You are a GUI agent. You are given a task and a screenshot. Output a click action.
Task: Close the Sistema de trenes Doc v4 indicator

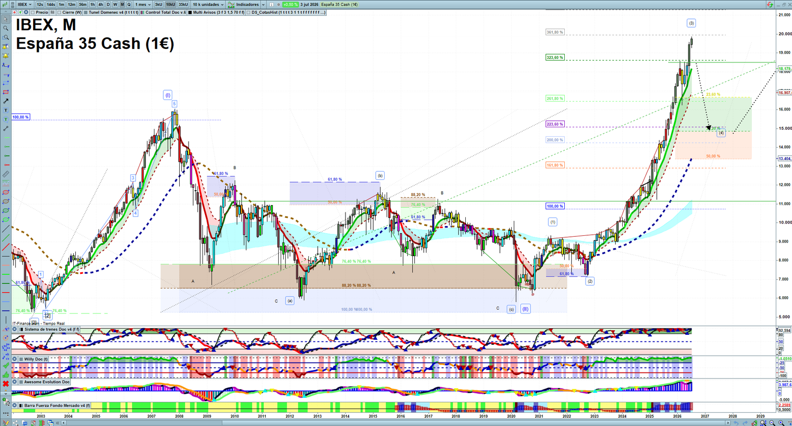point(15,329)
